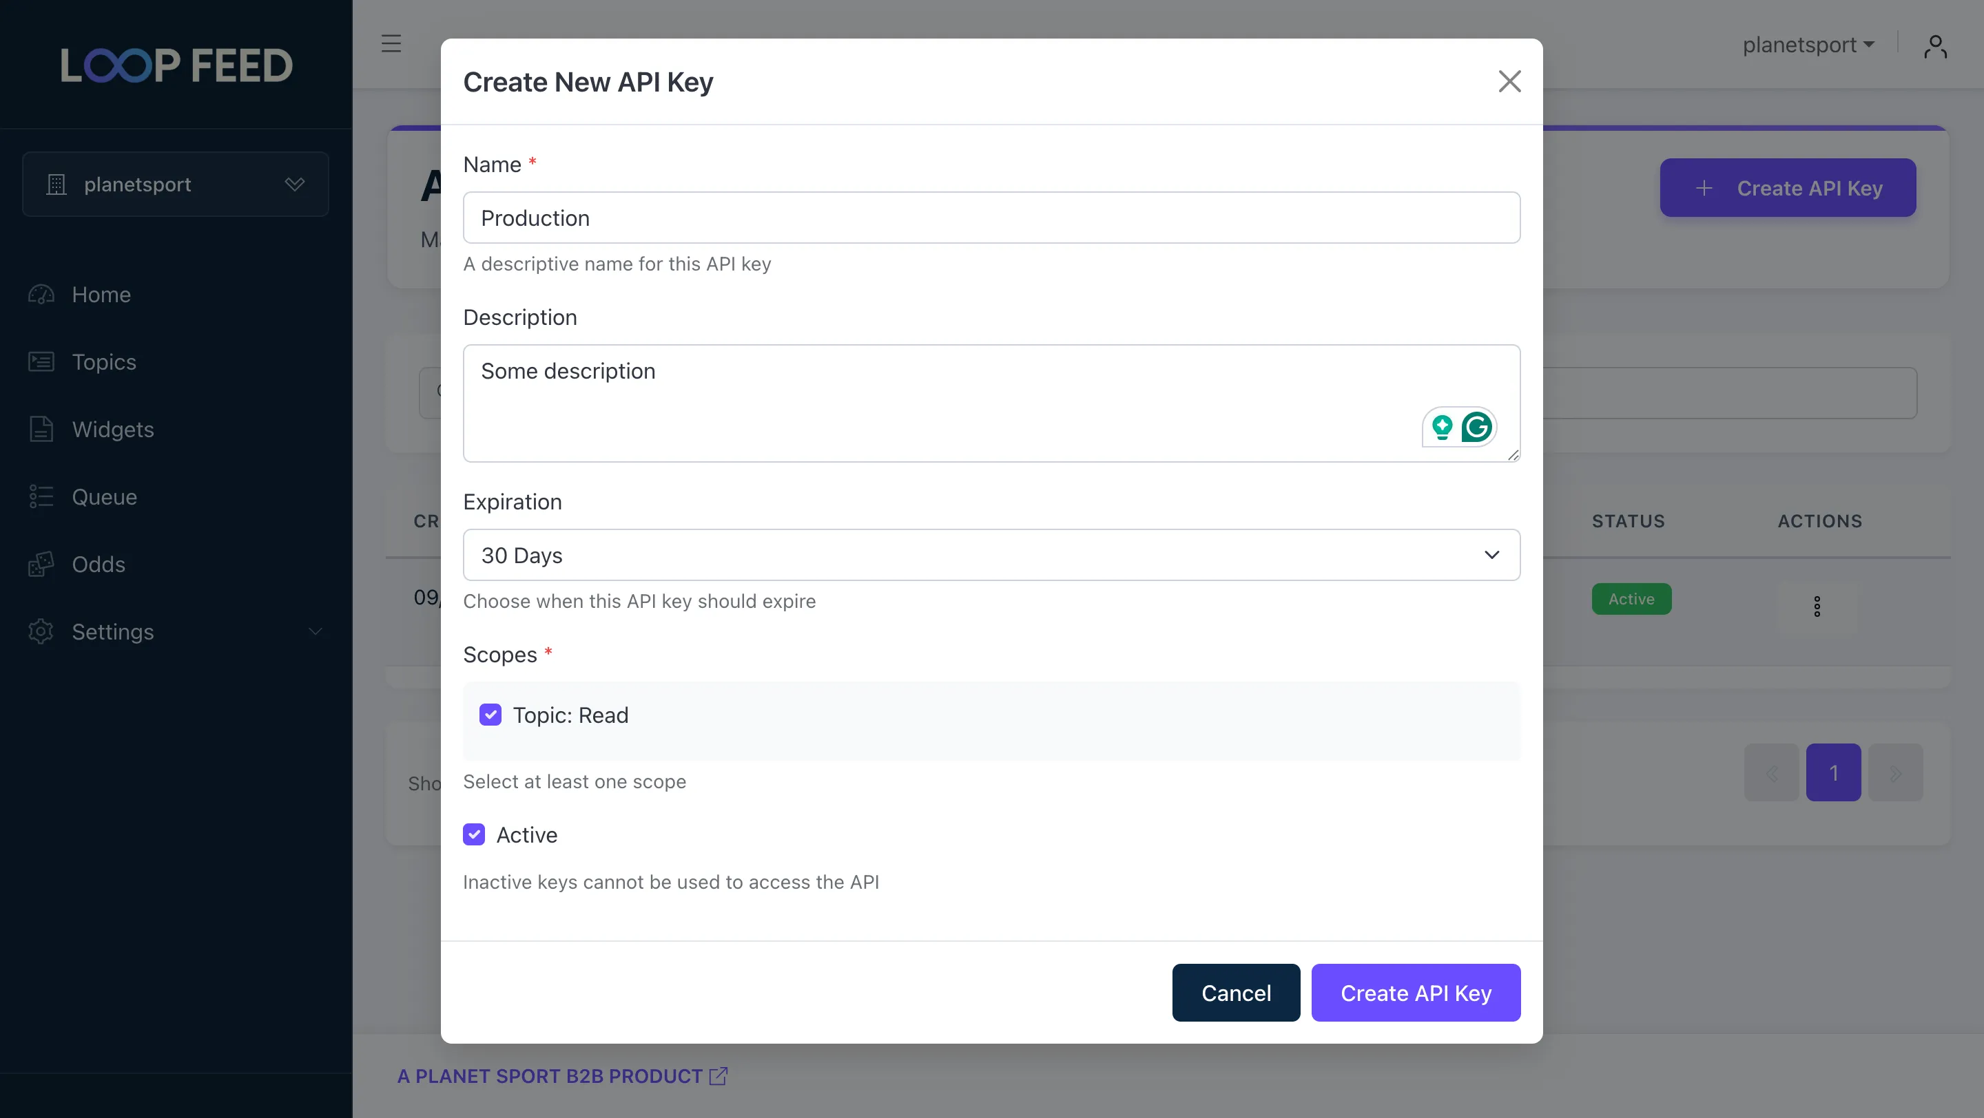Go to the Queue section
This screenshot has width=1984, height=1118.
point(105,496)
